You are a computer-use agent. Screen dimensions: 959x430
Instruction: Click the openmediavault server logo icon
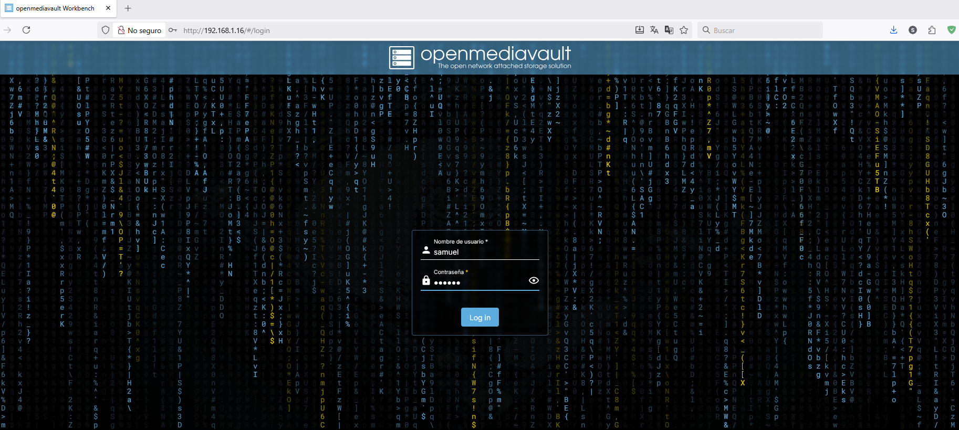click(x=402, y=58)
